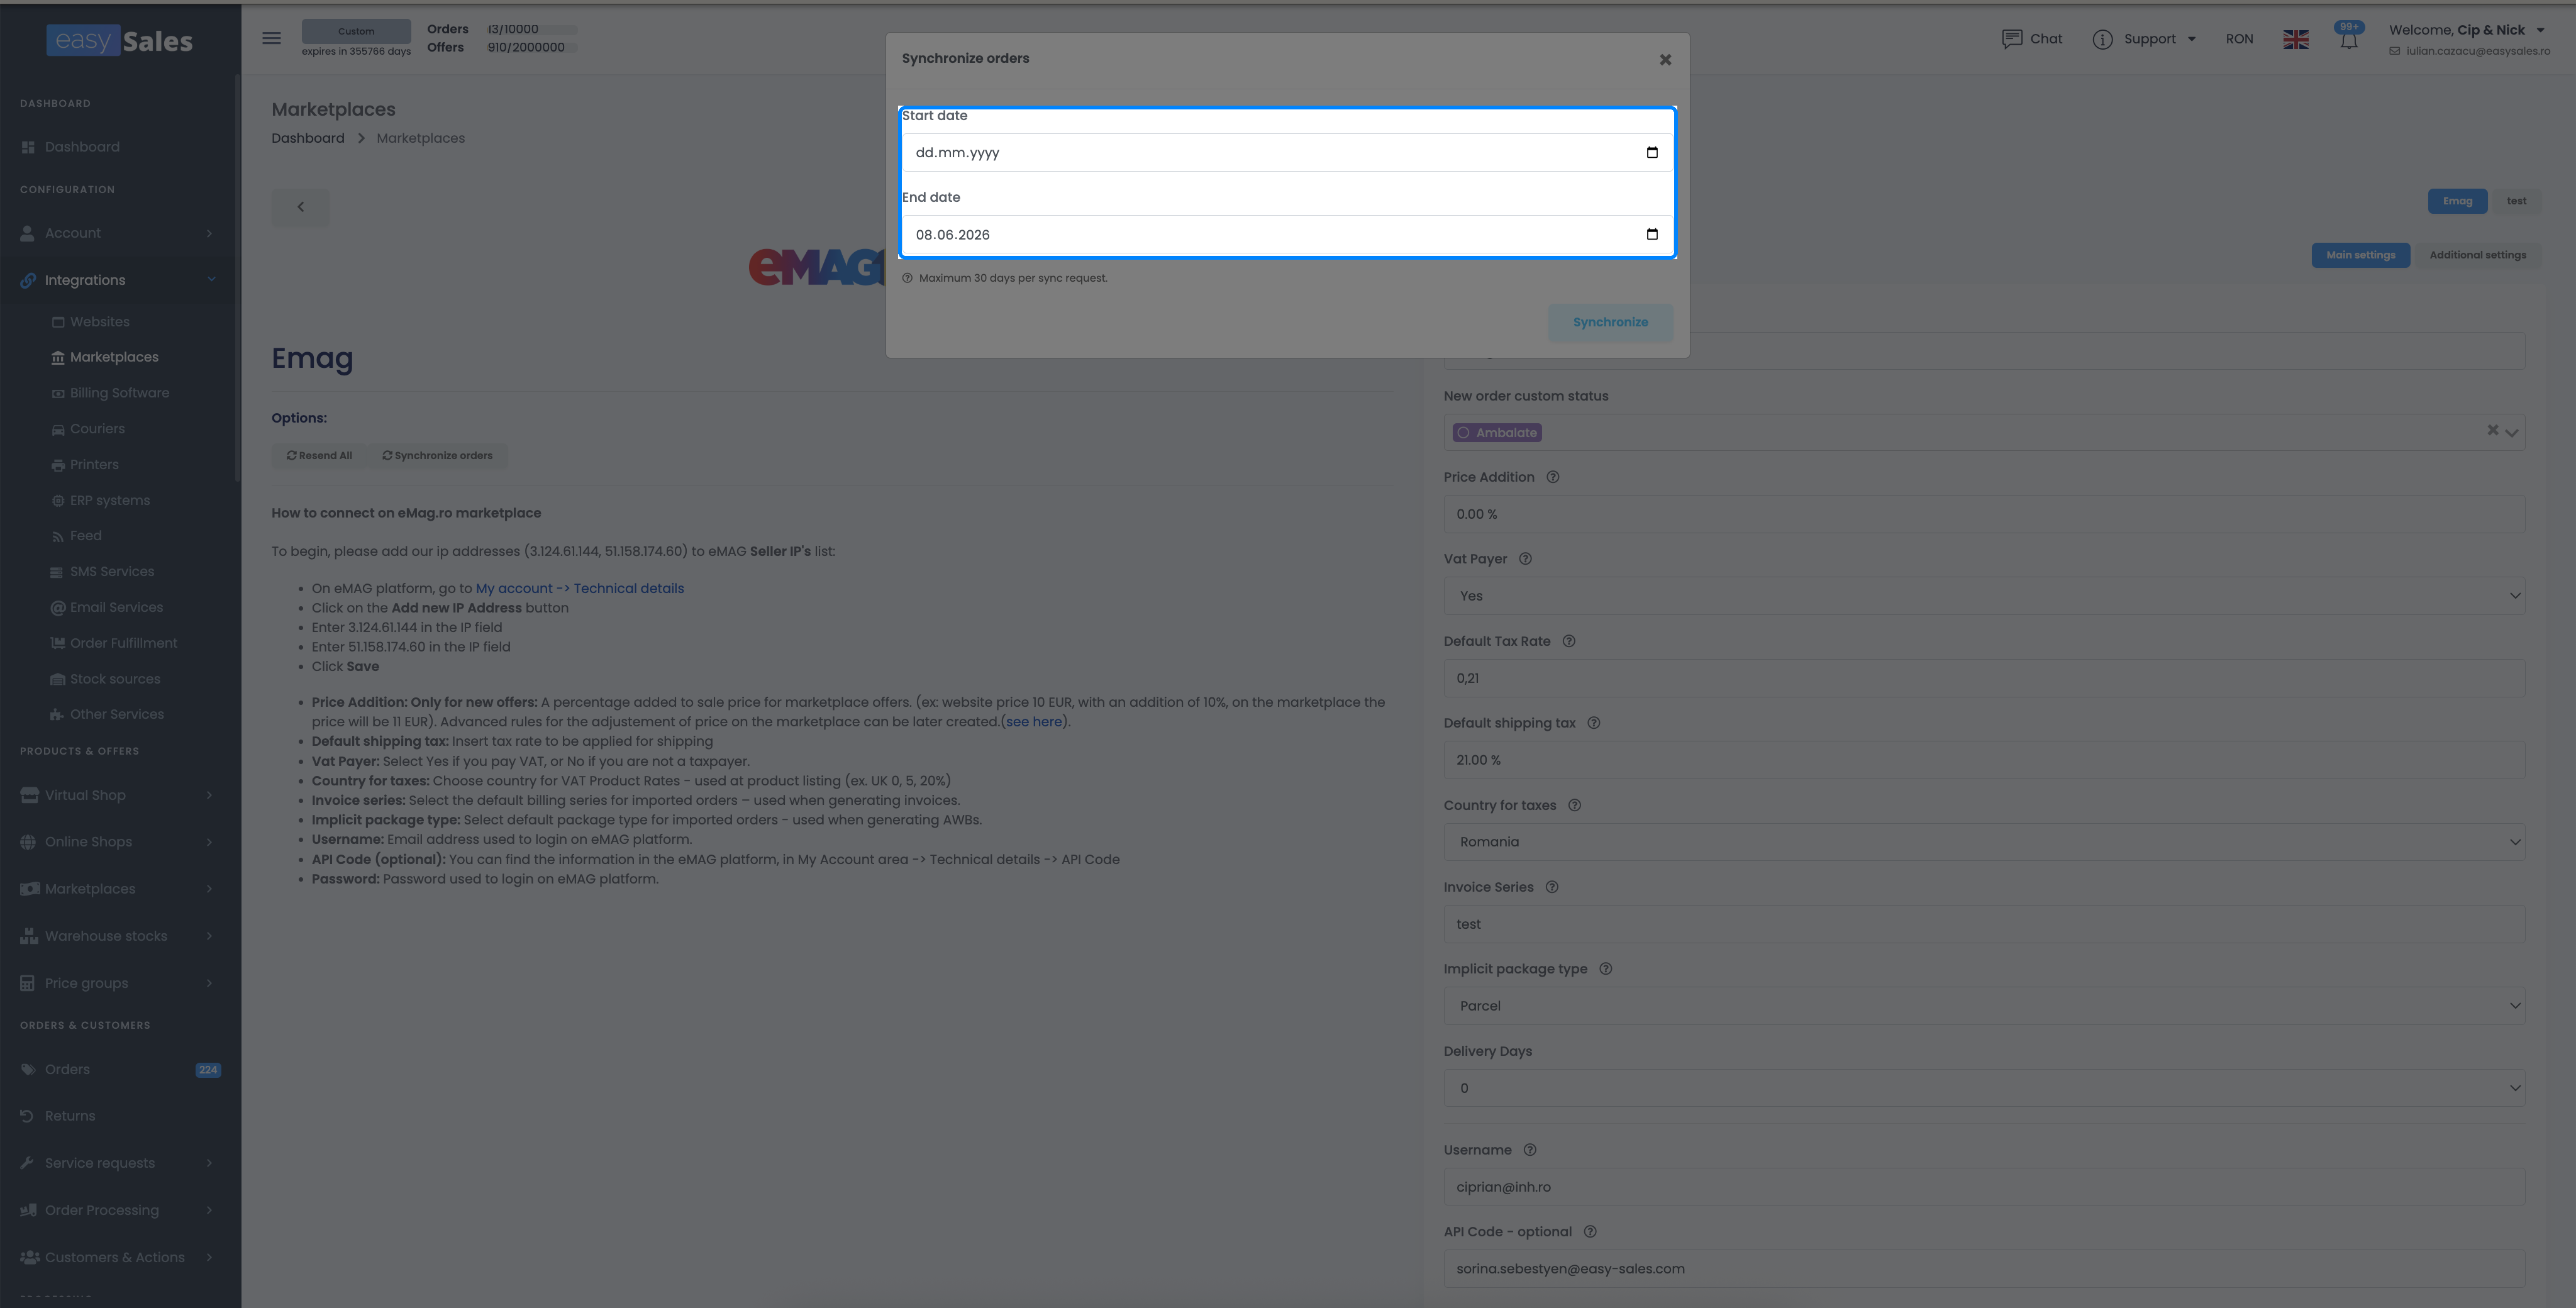The width and height of the screenshot is (2576, 1308).
Task: Click the Order Fulfillment icon
Action: tap(58, 643)
